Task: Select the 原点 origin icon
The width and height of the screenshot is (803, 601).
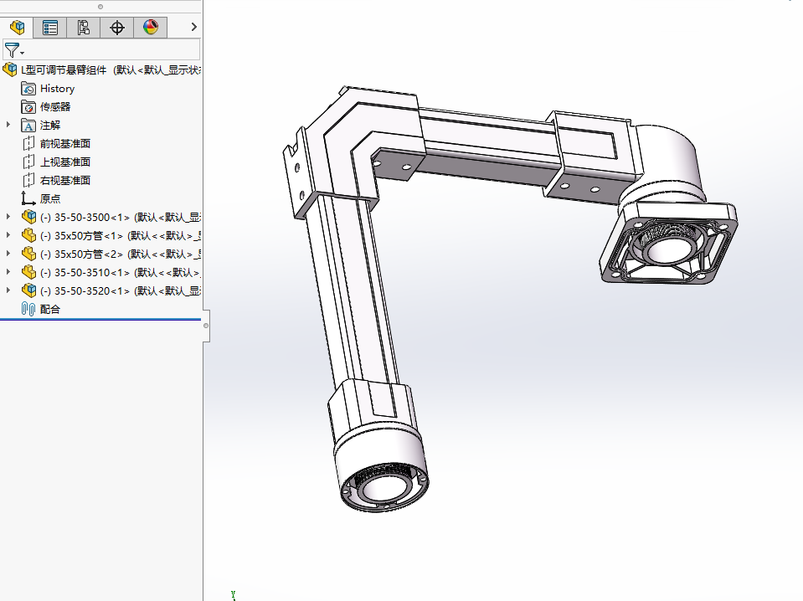Action: [x=28, y=198]
